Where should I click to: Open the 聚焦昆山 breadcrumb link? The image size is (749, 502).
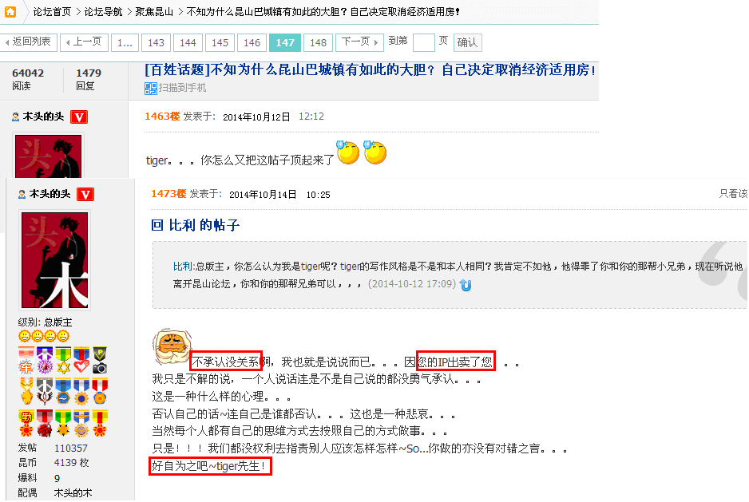click(x=154, y=12)
